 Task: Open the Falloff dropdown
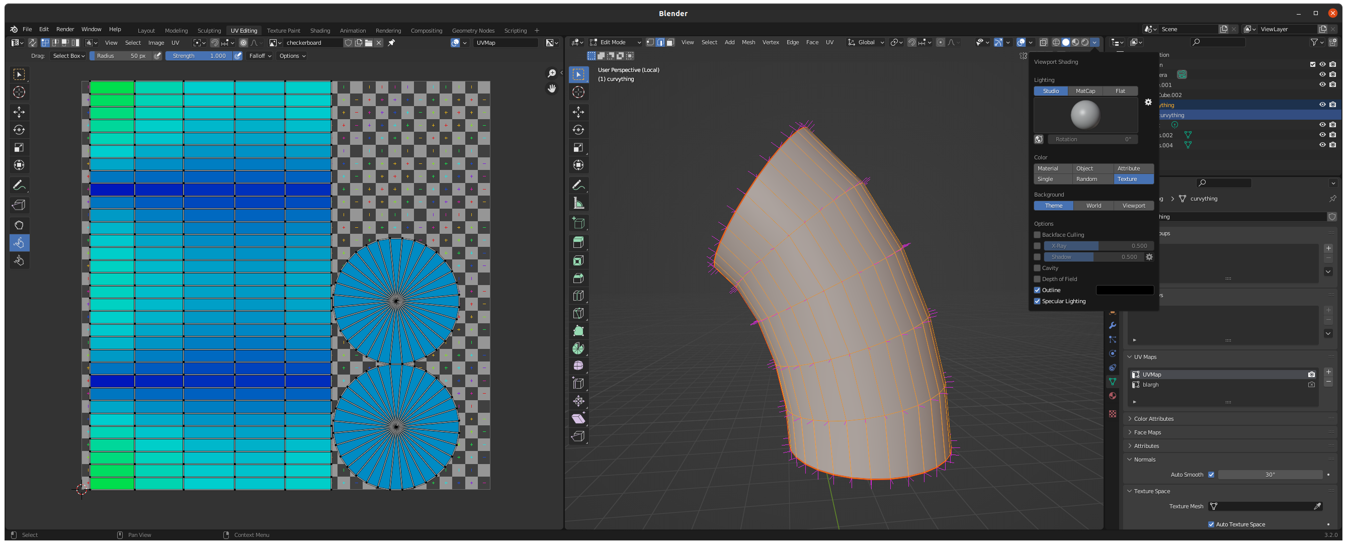coord(260,56)
